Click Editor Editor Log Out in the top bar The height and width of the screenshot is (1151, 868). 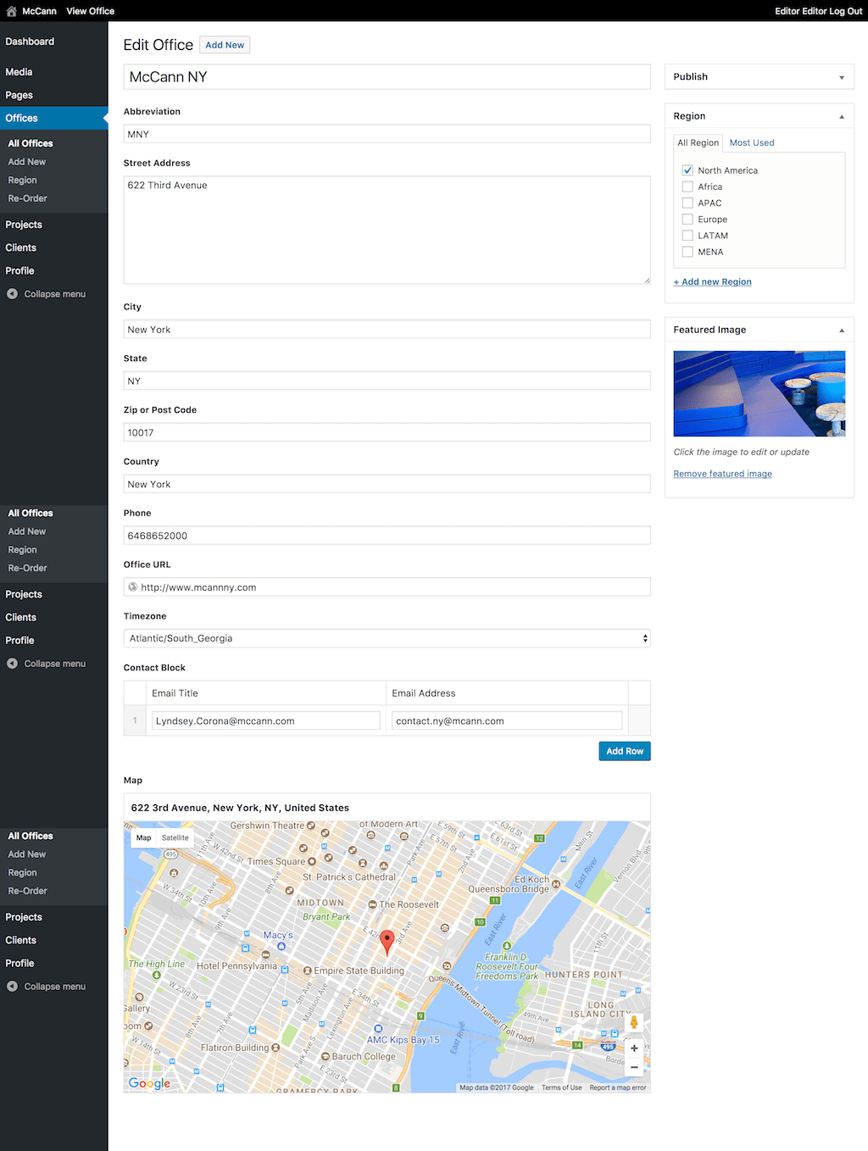[818, 11]
